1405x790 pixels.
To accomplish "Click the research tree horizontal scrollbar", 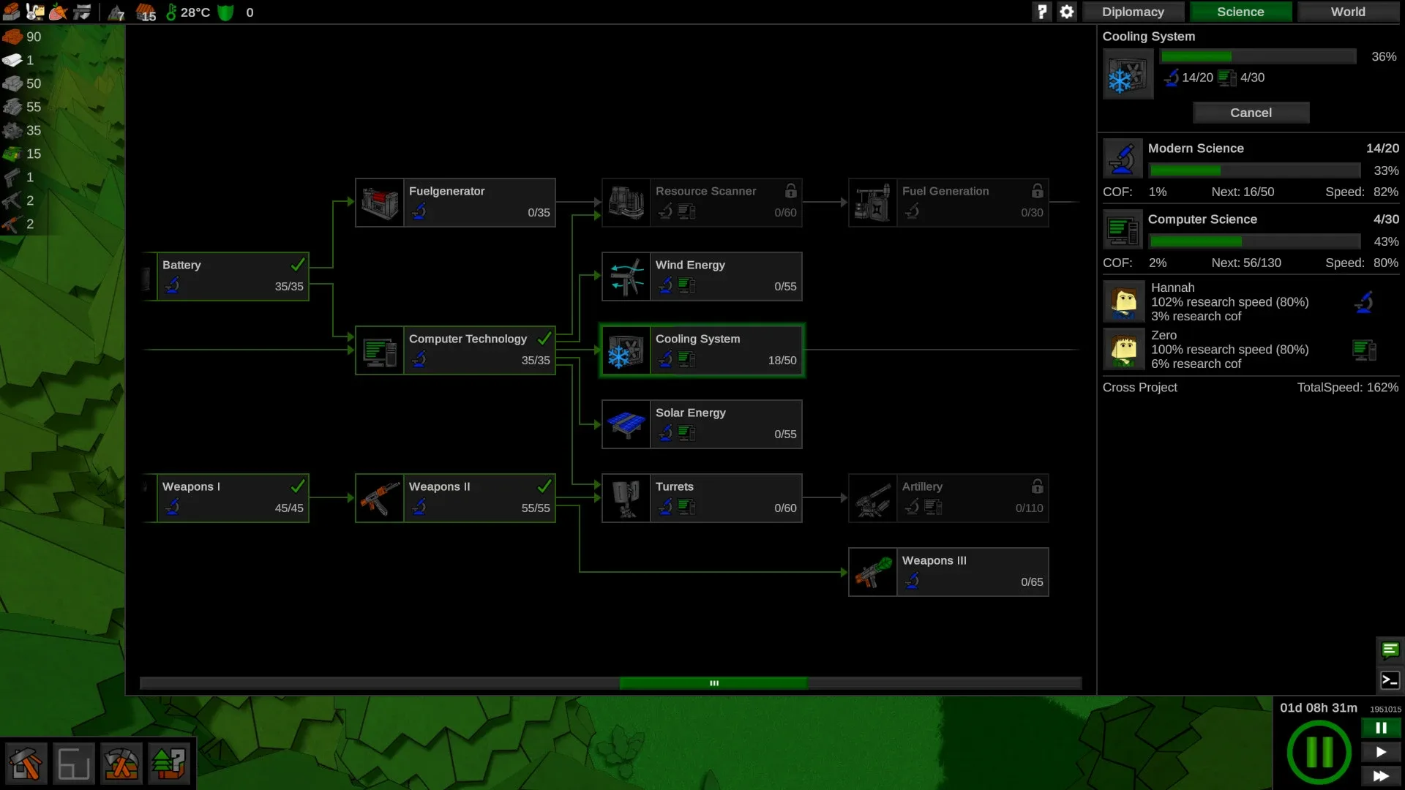I will click(x=713, y=683).
